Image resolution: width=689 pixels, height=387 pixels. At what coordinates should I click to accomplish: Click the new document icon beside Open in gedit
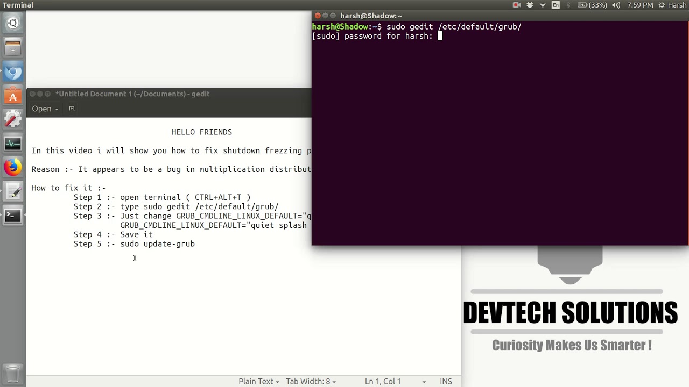[72, 109]
